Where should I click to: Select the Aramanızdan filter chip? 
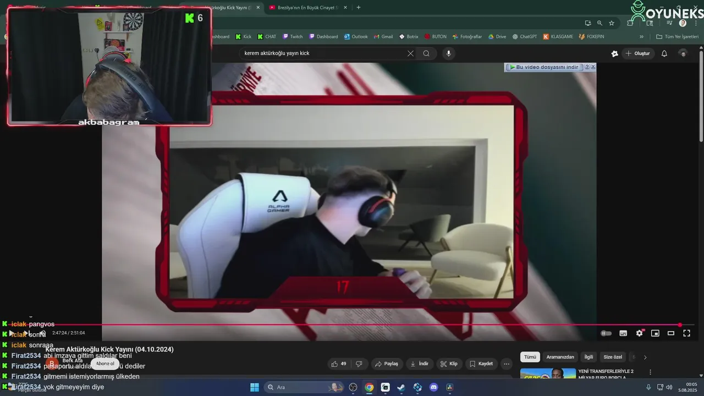click(560, 357)
